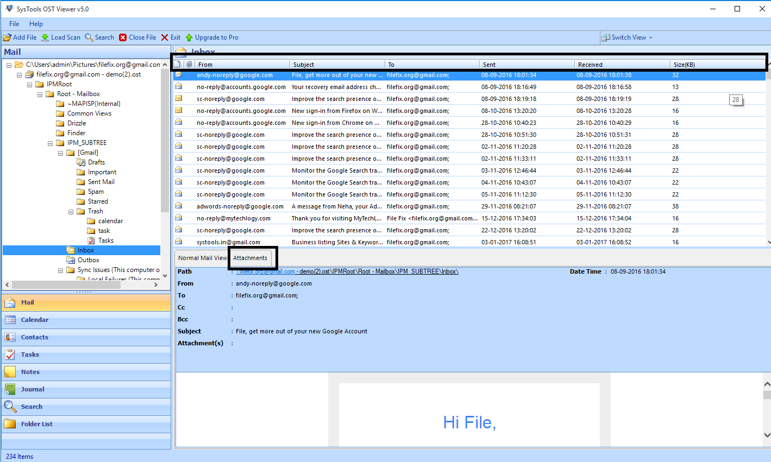The width and height of the screenshot is (771, 462).
Task: Open the Calendar section icon
Action: coord(10,320)
